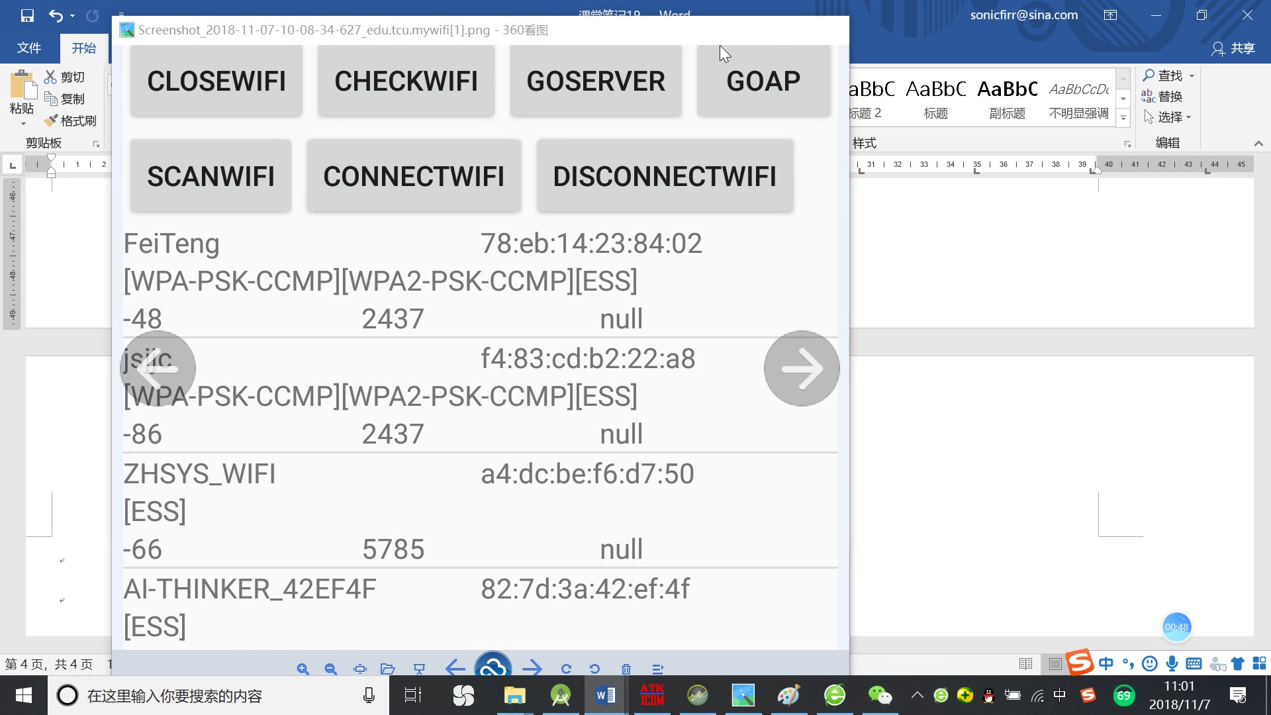
Task: Start slideshow presentation icon
Action: click(419, 669)
